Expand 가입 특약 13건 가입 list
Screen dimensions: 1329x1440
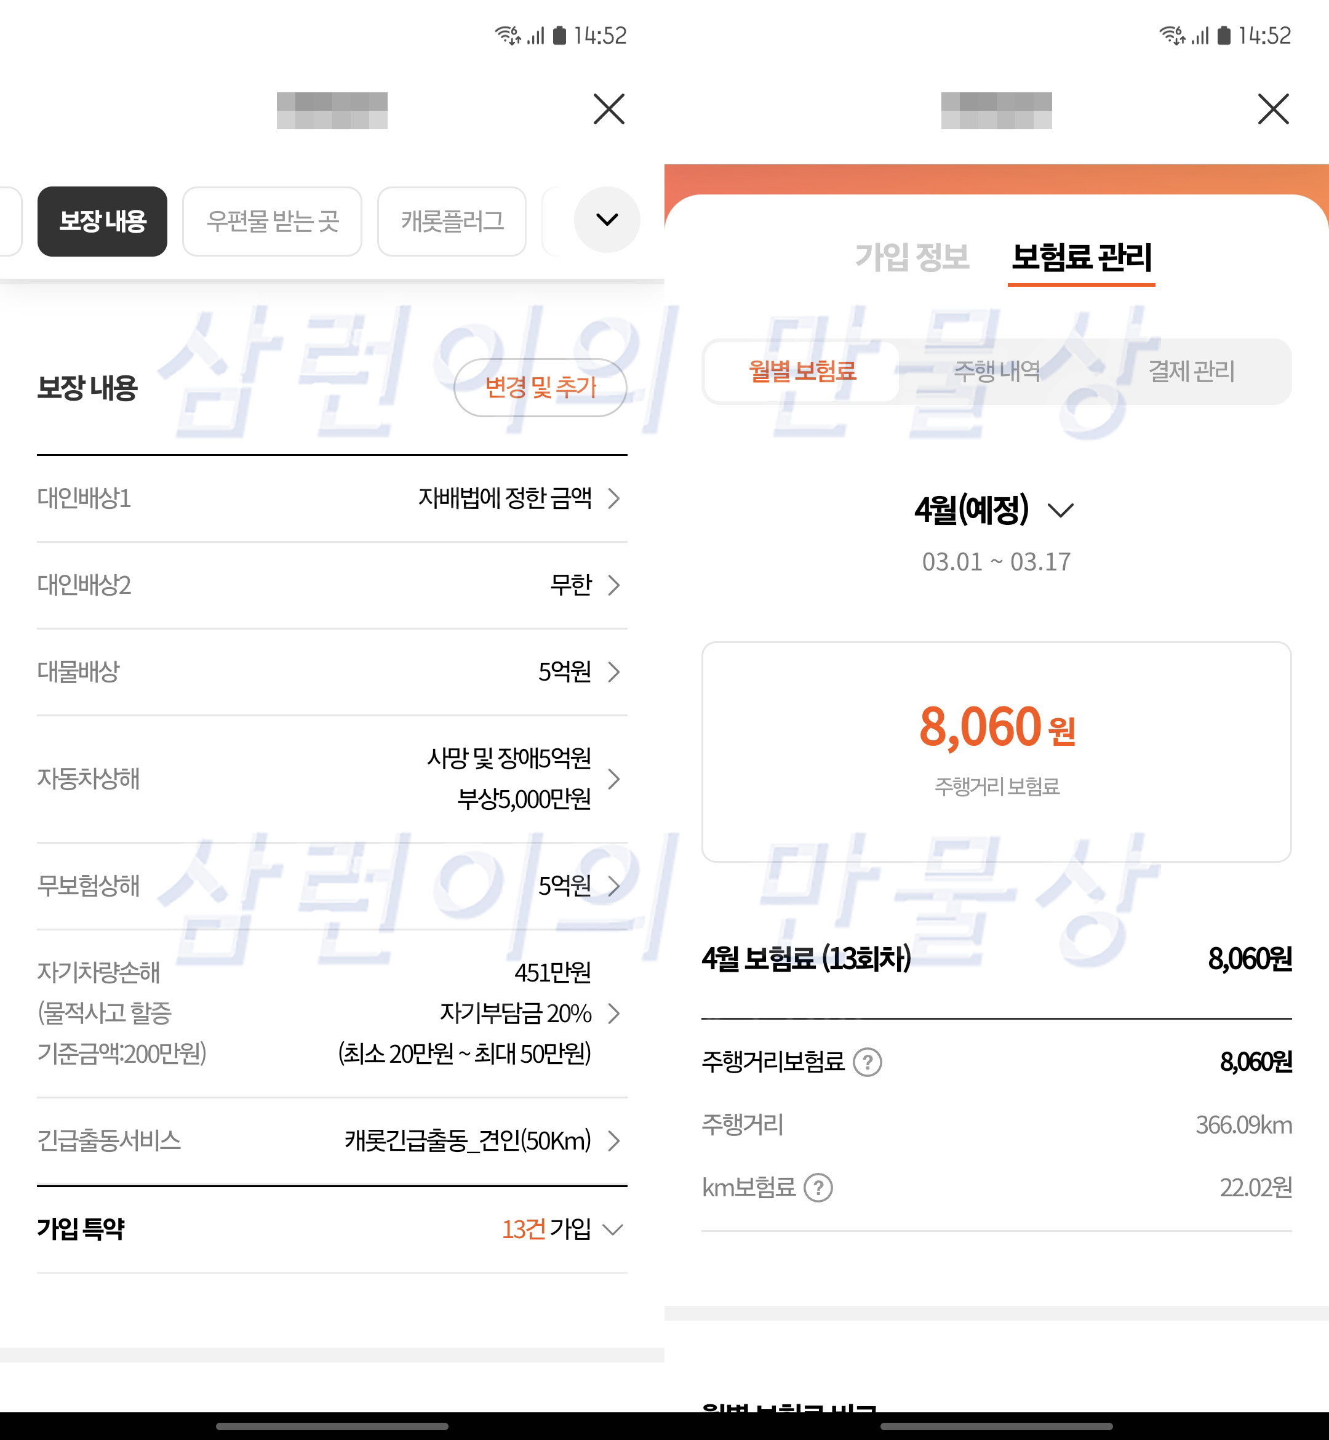point(612,1230)
